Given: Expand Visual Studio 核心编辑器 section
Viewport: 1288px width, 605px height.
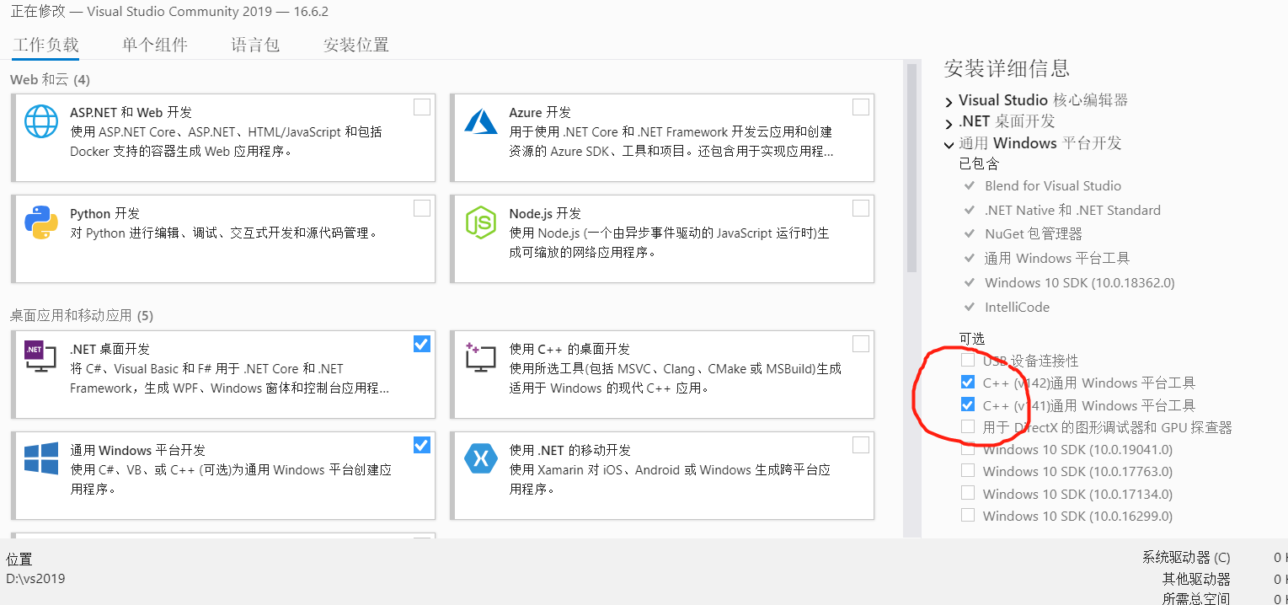Looking at the screenshot, I should pos(949,101).
